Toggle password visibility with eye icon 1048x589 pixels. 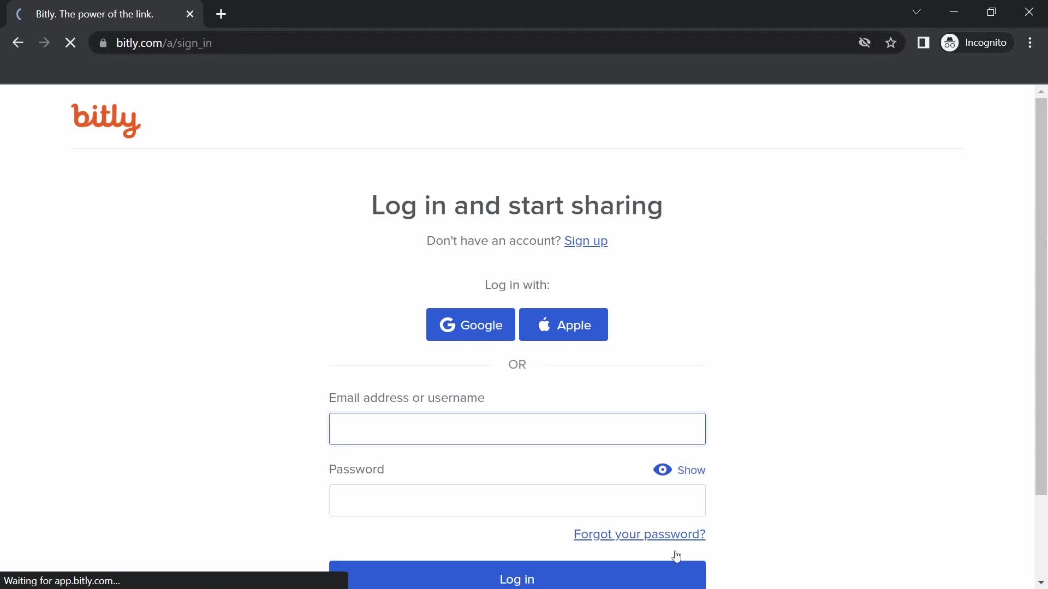[x=662, y=469]
